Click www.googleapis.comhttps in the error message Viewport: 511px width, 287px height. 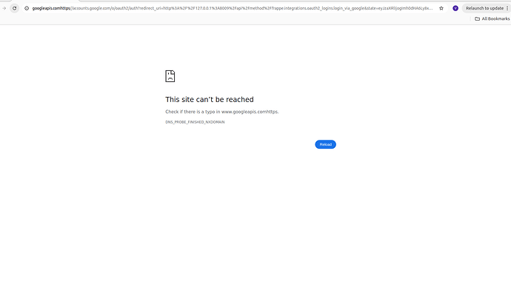click(250, 112)
